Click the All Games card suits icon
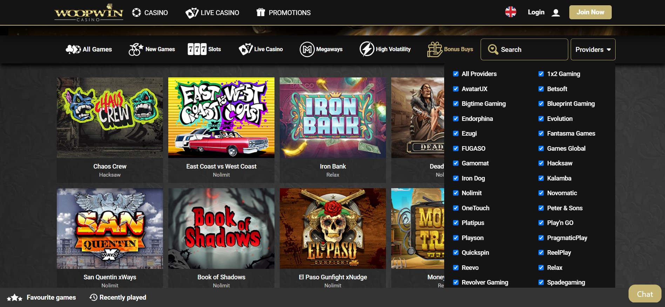Screen dimensions: 665x307 (73, 49)
